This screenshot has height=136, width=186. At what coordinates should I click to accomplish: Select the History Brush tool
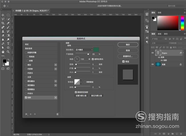click(8, 31)
